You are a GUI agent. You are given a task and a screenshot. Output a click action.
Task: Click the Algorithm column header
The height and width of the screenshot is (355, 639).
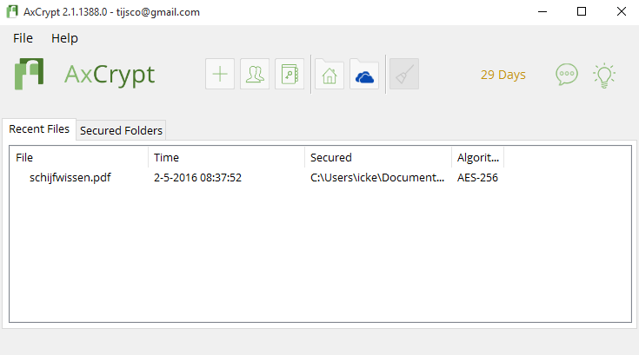pos(478,157)
